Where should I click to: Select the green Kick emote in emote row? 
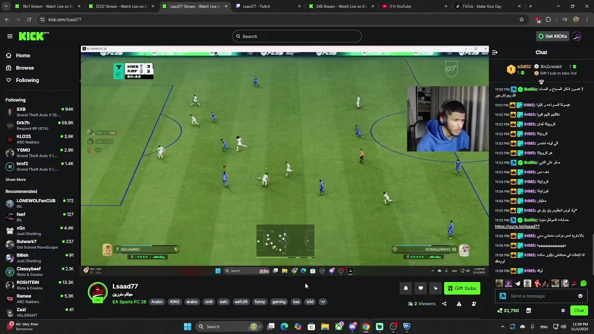583,283
